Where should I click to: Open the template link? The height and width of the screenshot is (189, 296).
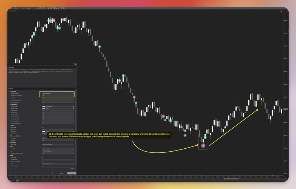point(73,169)
